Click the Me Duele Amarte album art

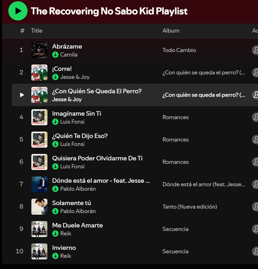[x=39, y=229]
